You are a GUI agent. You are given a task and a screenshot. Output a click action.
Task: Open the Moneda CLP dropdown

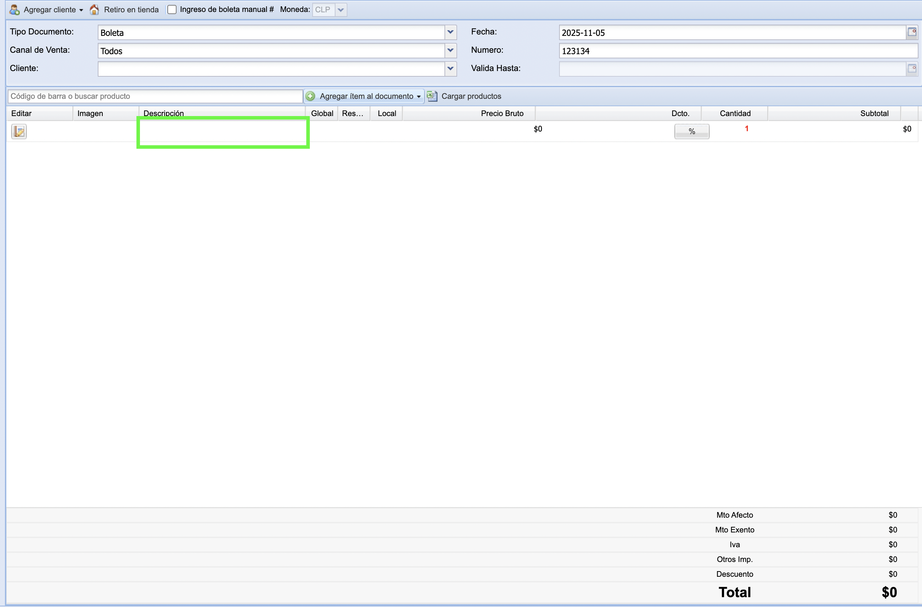(340, 10)
